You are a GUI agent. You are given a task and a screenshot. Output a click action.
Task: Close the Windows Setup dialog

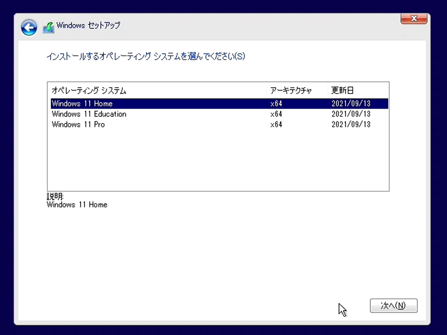coord(414,18)
